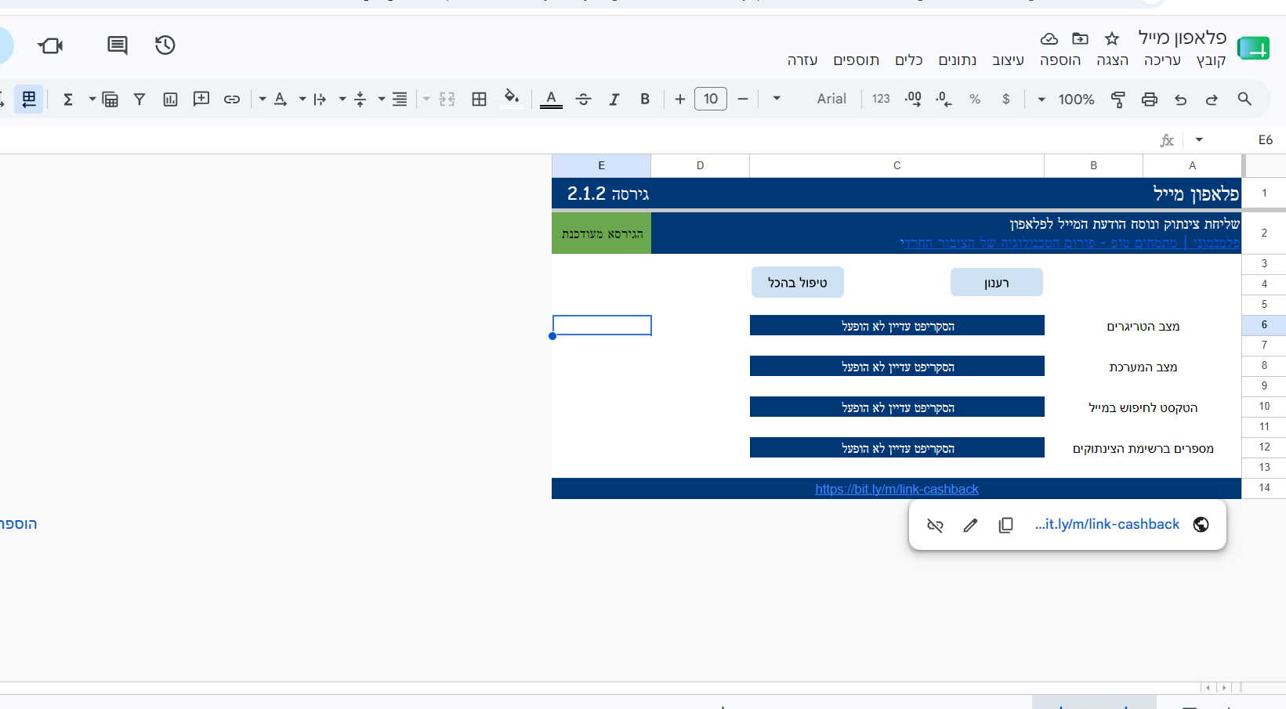Open the נתונים menu
This screenshot has height=709, width=1286.
tap(958, 60)
